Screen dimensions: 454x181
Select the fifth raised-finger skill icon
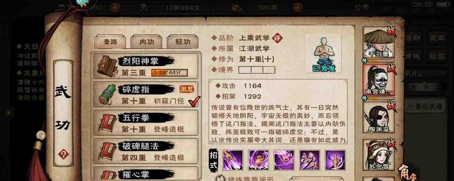point(335,160)
